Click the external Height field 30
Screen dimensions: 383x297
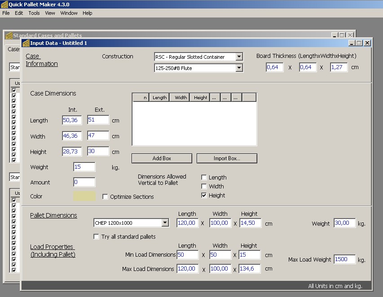tap(98, 151)
